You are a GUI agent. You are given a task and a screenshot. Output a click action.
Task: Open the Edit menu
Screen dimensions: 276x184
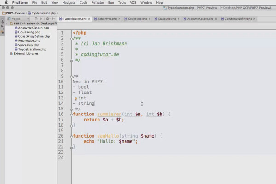[44, 2]
